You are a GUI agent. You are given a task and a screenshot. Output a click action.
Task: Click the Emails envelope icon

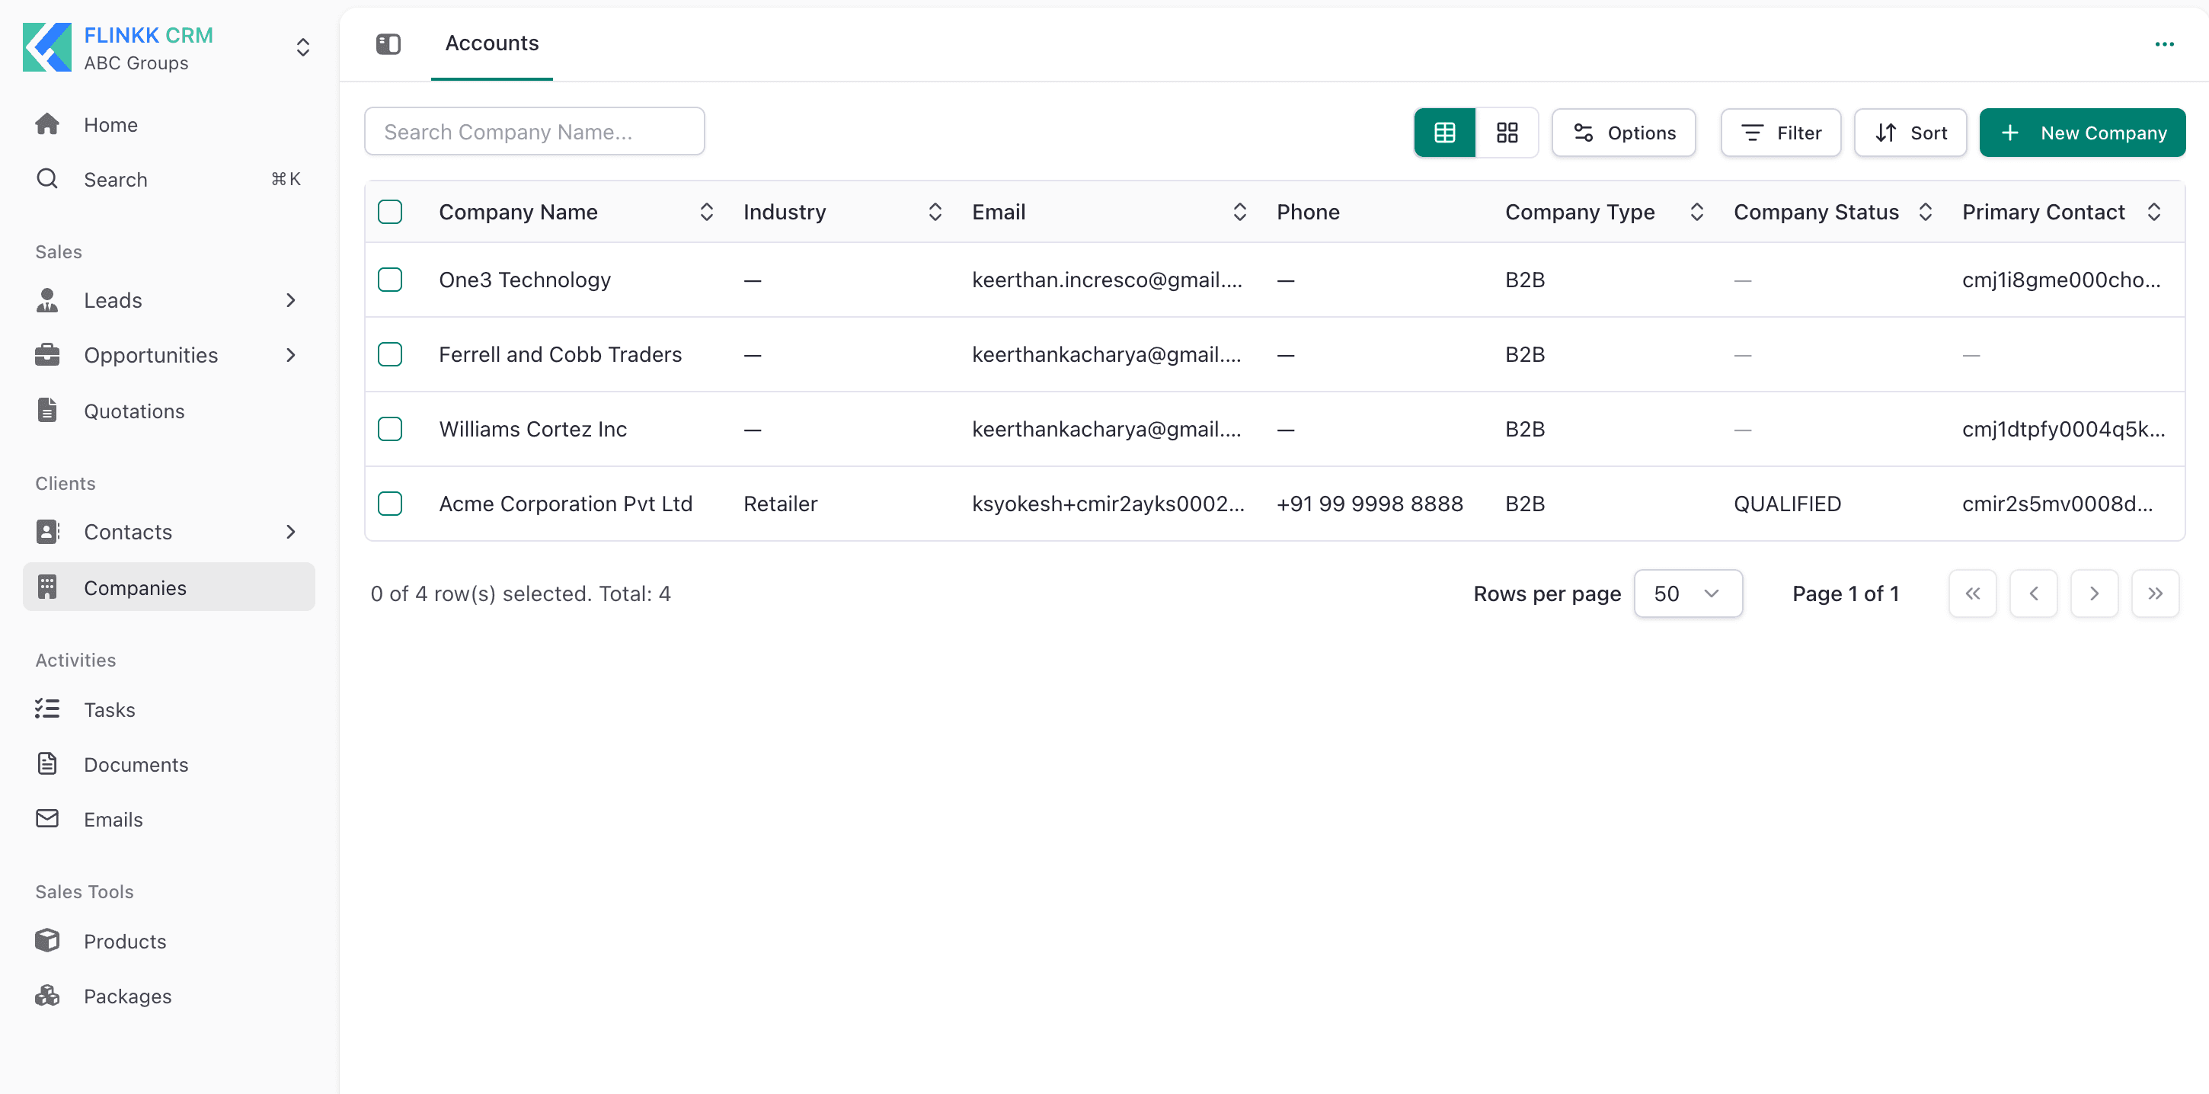[x=47, y=819]
